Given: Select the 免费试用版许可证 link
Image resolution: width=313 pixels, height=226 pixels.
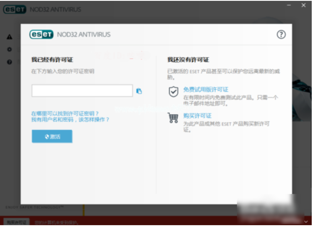Looking at the screenshot, I should pyautogui.click(x=206, y=90).
